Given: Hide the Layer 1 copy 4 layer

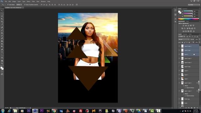Looking at the screenshot, I should (x=179, y=83).
